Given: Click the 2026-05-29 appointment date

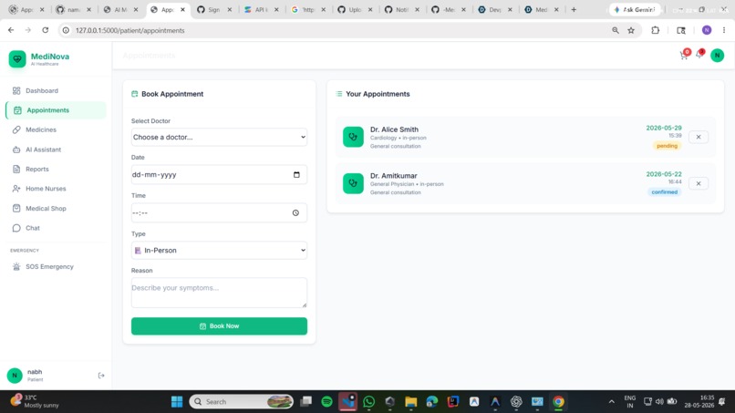Looking at the screenshot, I should (x=664, y=128).
